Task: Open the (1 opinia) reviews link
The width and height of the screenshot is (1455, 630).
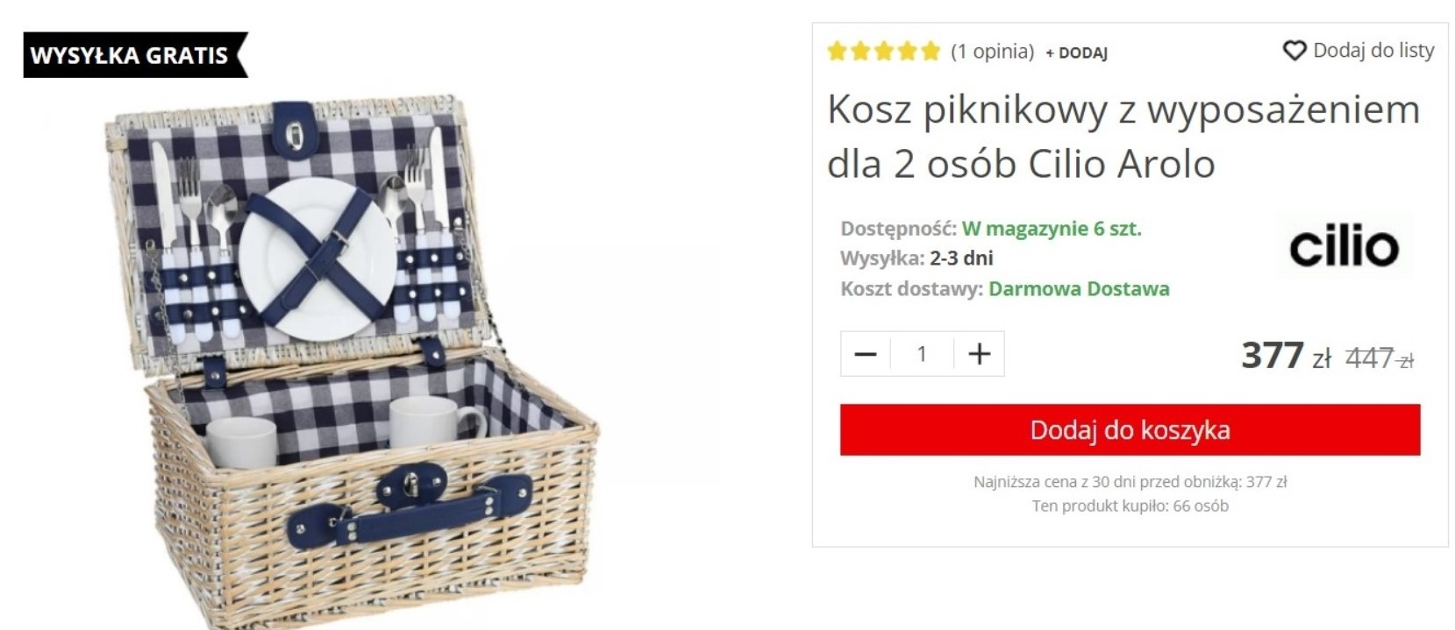Action: click(993, 52)
